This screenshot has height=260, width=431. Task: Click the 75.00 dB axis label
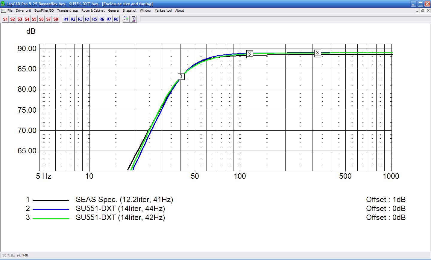27,110
